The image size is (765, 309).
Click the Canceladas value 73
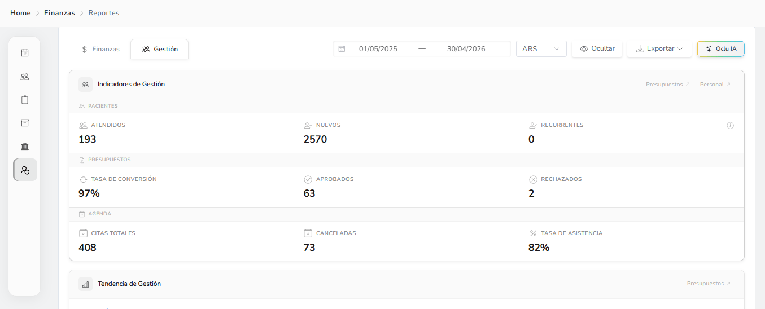309,248
